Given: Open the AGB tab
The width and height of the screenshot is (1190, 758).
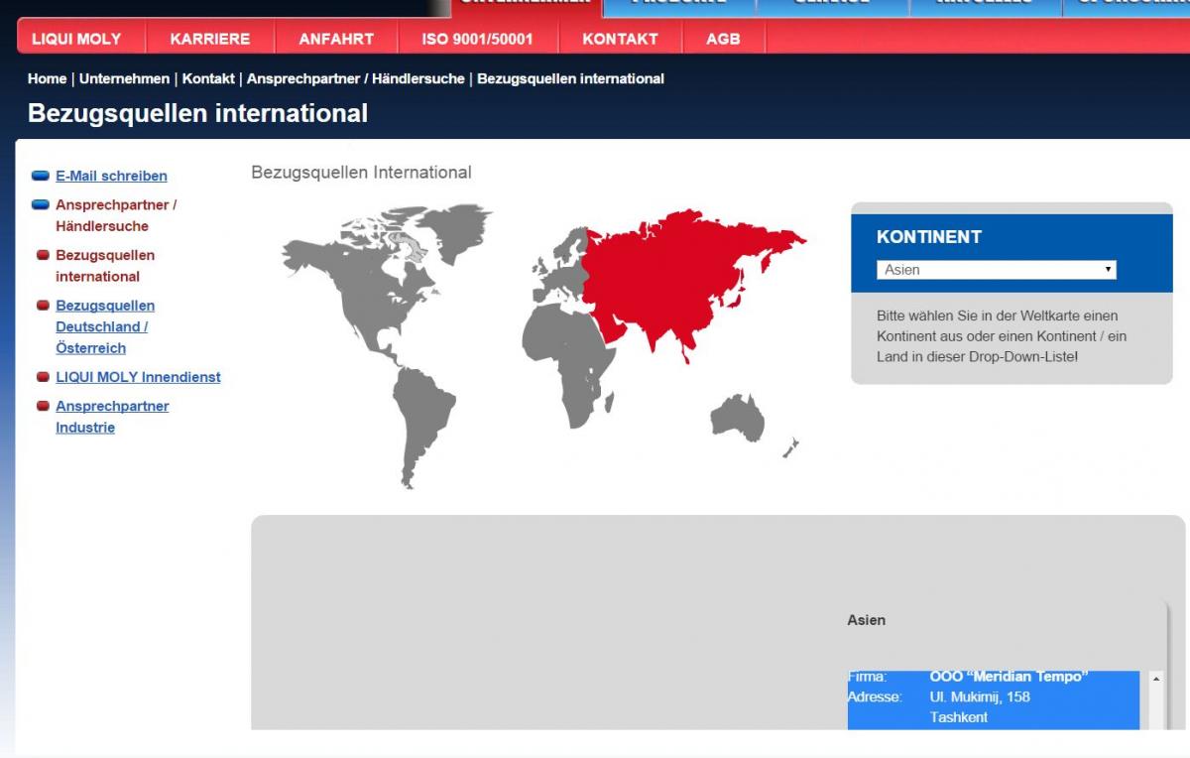Looking at the screenshot, I should (723, 39).
